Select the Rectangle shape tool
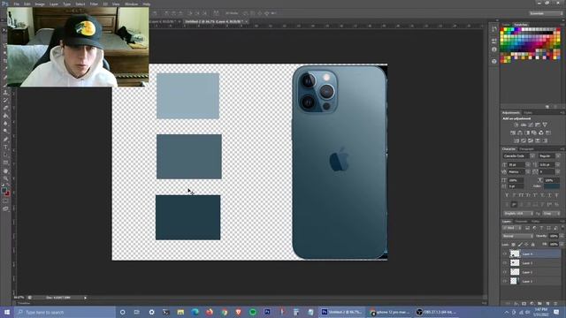The image size is (566, 318). (5, 163)
